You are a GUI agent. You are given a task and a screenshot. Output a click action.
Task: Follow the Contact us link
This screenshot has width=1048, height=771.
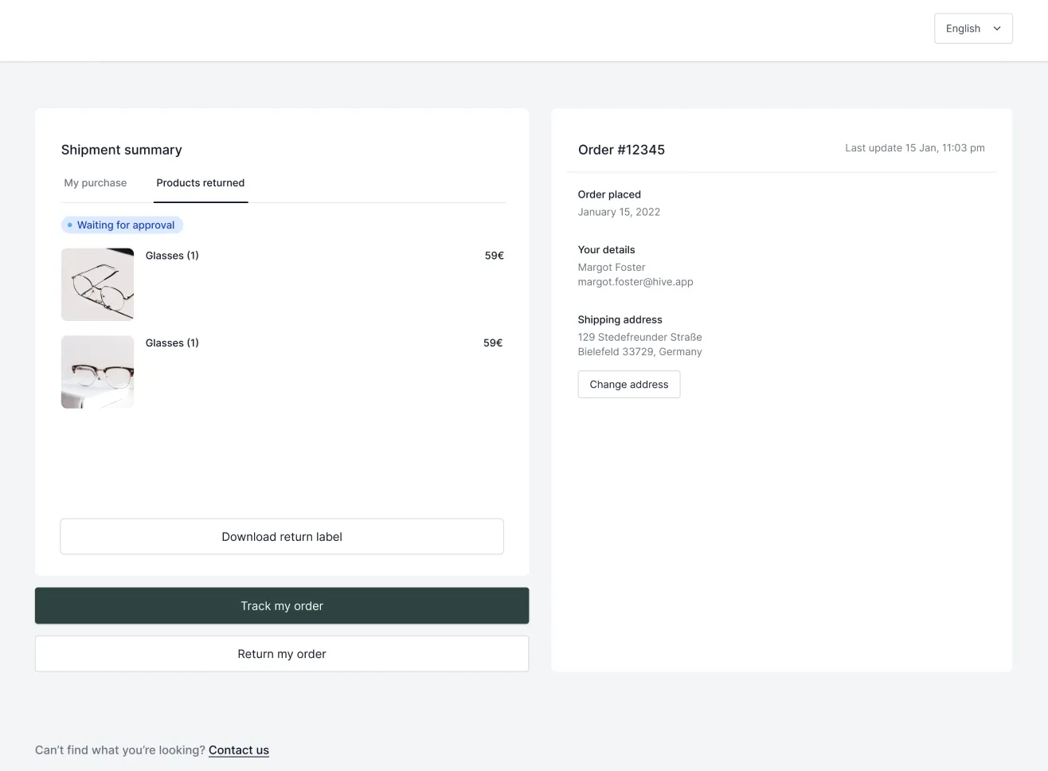(x=239, y=750)
